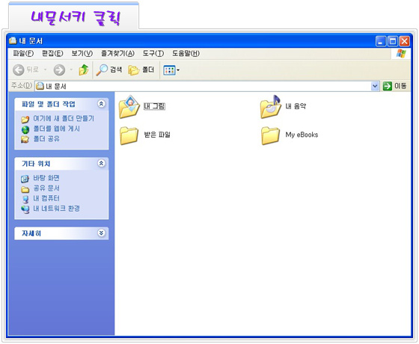The image size is (419, 344).
Task: Select the 받은 파일 folder icon
Action: 129,135
